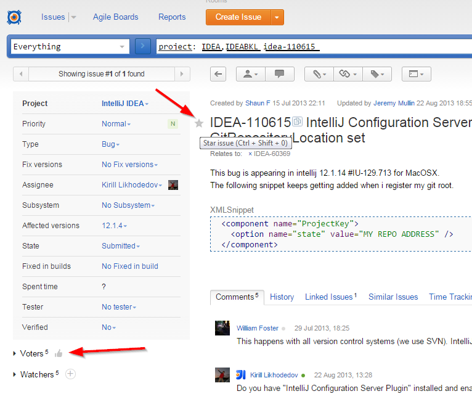Change assignee Kirill Likhodedov dropdown
Screen dimensions: 472x407
click(131, 185)
